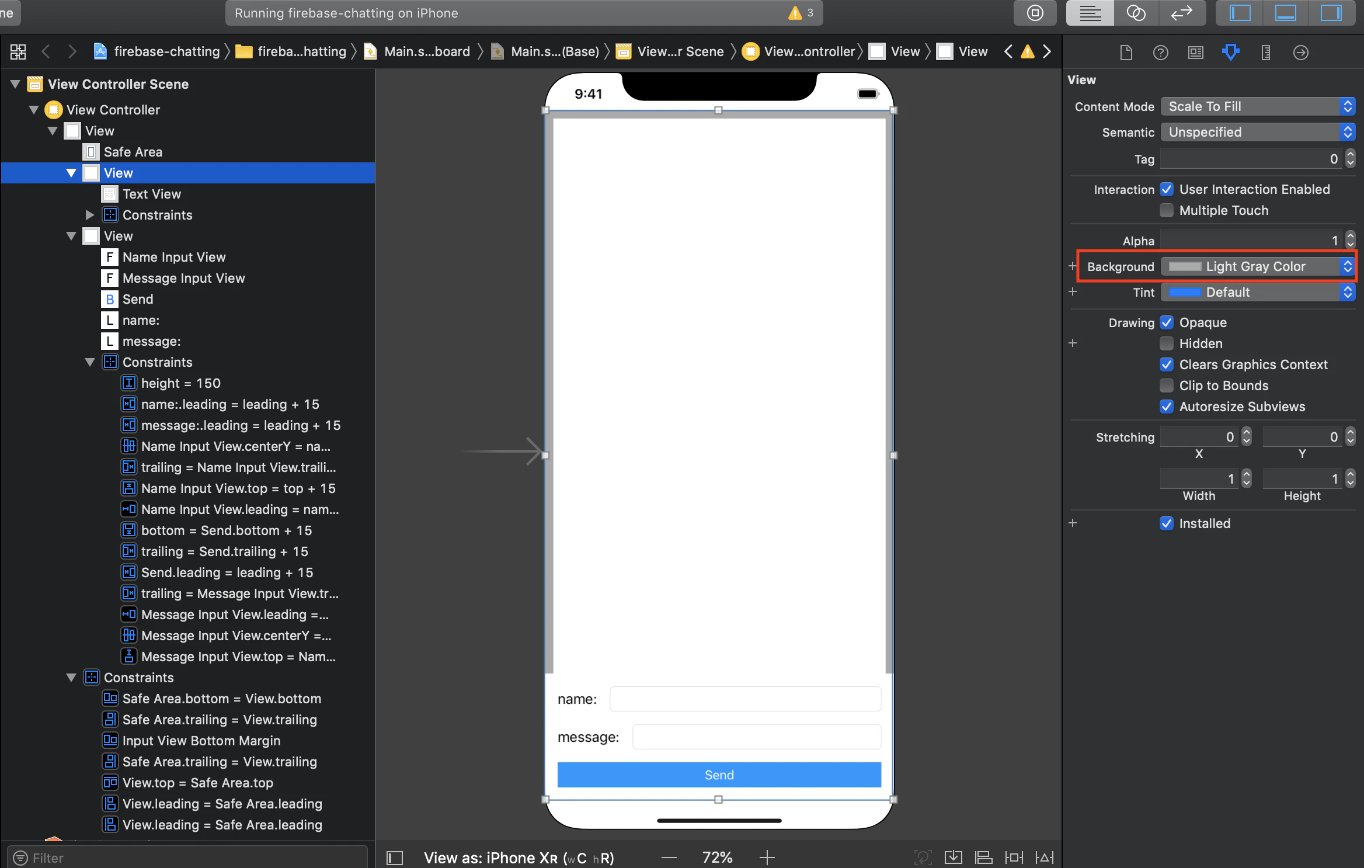Toggle User Interaction Enabled checkbox
1364x868 pixels.
[x=1167, y=189]
